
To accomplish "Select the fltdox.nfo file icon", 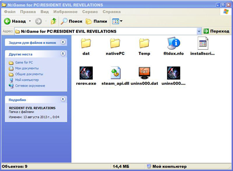I will coord(174,43).
